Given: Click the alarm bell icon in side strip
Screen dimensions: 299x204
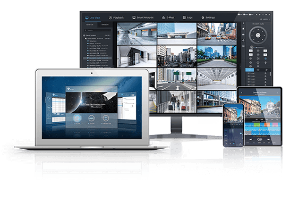Looking at the screenshot, I should coord(243,29).
